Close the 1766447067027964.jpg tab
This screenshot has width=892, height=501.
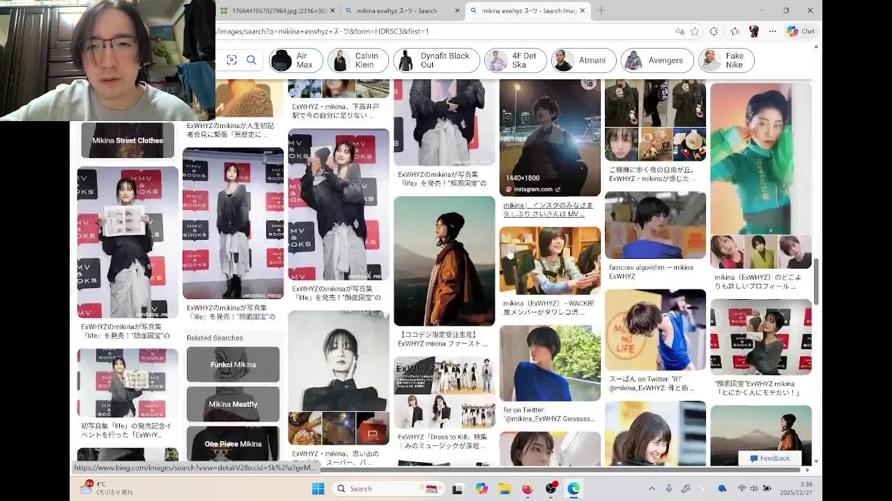(332, 10)
